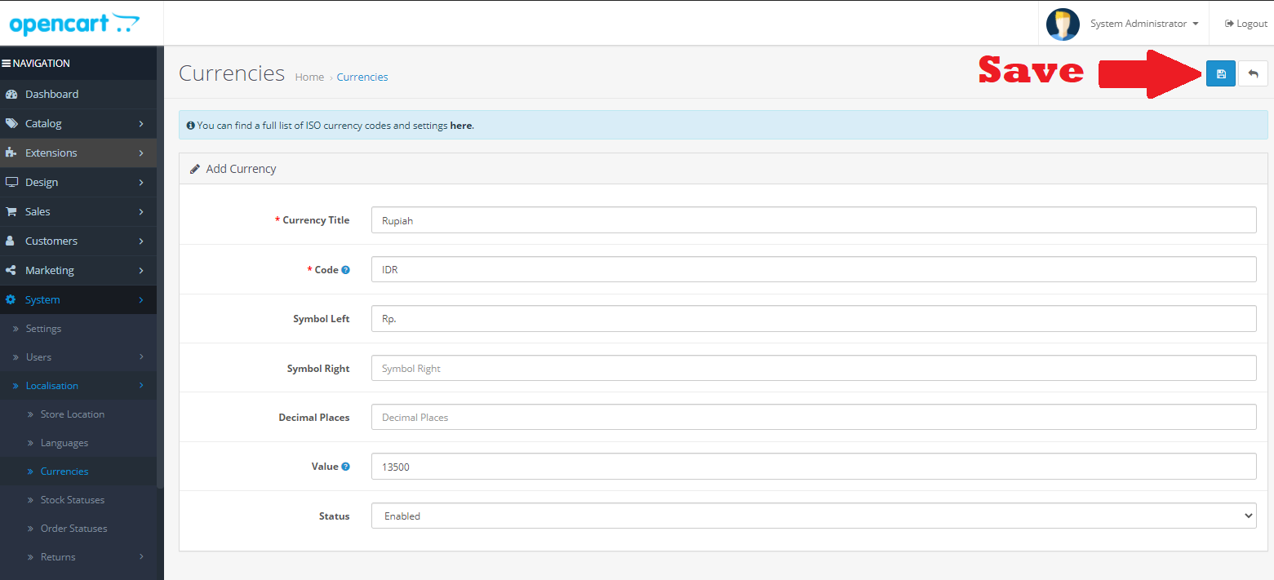Expand the Catalog sidebar menu

pyautogui.click(x=43, y=123)
